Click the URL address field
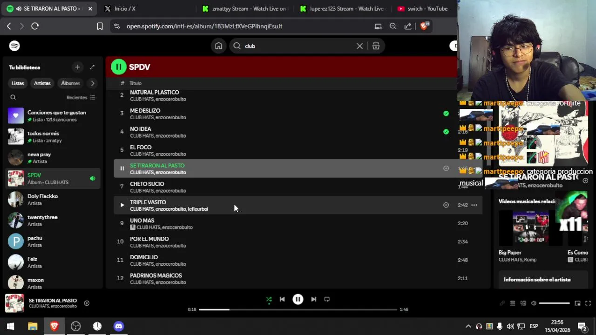 pos(247,26)
